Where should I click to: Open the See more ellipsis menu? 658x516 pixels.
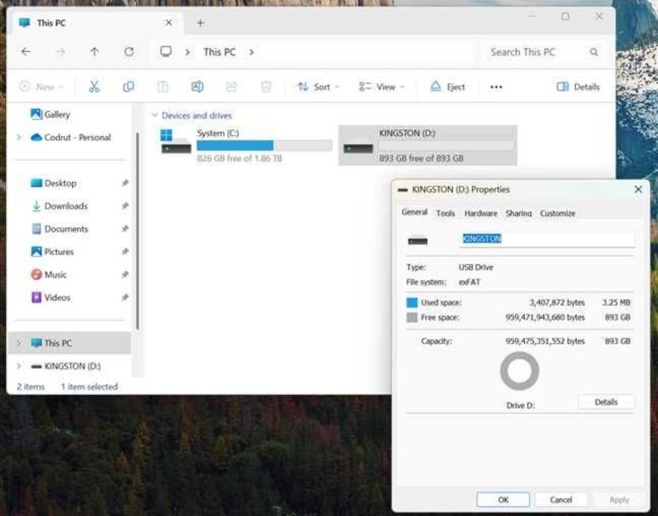pos(496,87)
